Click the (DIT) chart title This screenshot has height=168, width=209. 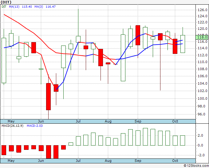pos(6,2)
